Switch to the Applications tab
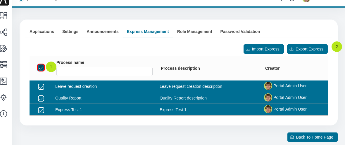Image resolution: width=345 pixels, height=145 pixels. (42, 32)
